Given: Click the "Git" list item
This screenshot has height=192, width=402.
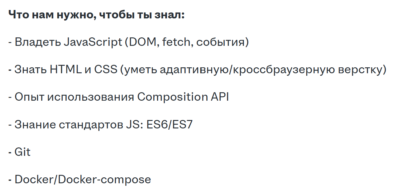Looking at the screenshot, I should pyautogui.click(x=22, y=152).
